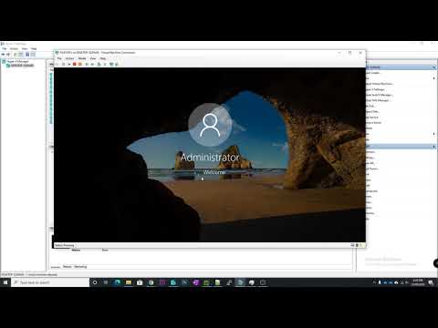This screenshot has height=328, width=438.
Task: Click the red Shut Down icon
Action: [74, 64]
